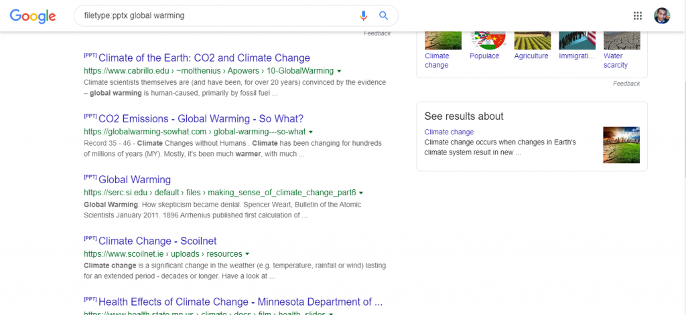
Task: Click snippet 'Climate change is a significant change'
Action: click(x=234, y=271)
